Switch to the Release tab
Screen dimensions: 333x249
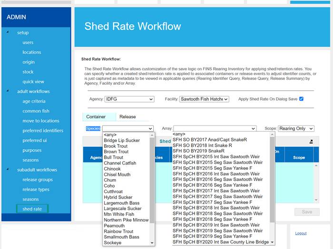pos(127,117)
